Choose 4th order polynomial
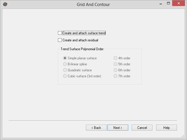This screenshot has height=140, width=187. (x=116, y=58)
